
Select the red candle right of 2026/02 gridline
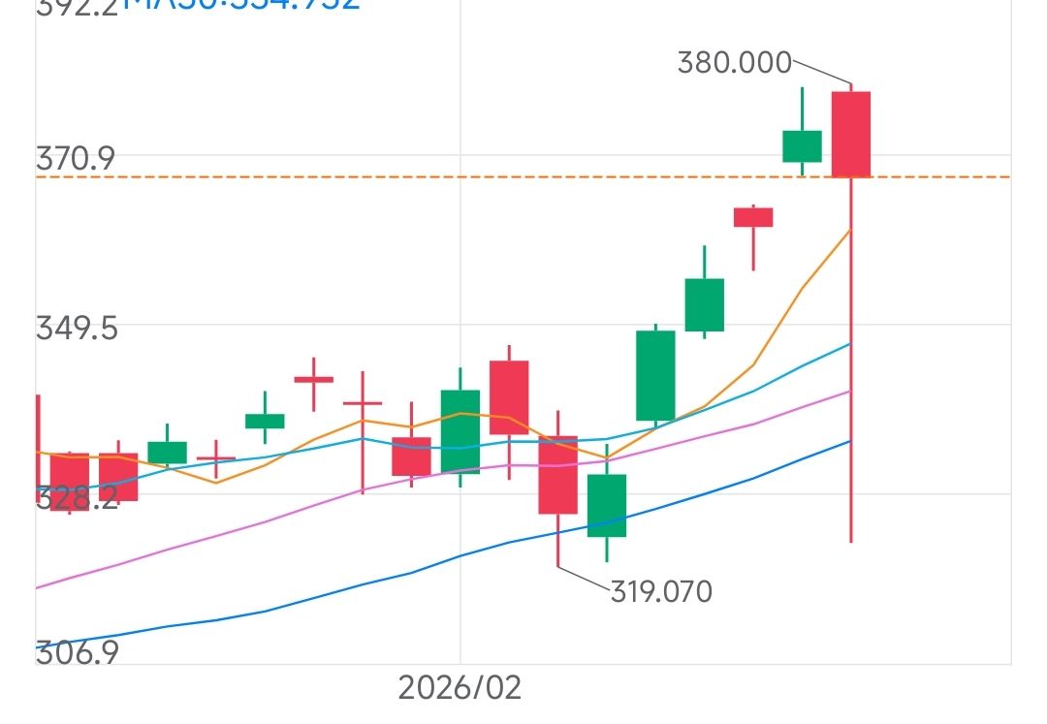509,396
